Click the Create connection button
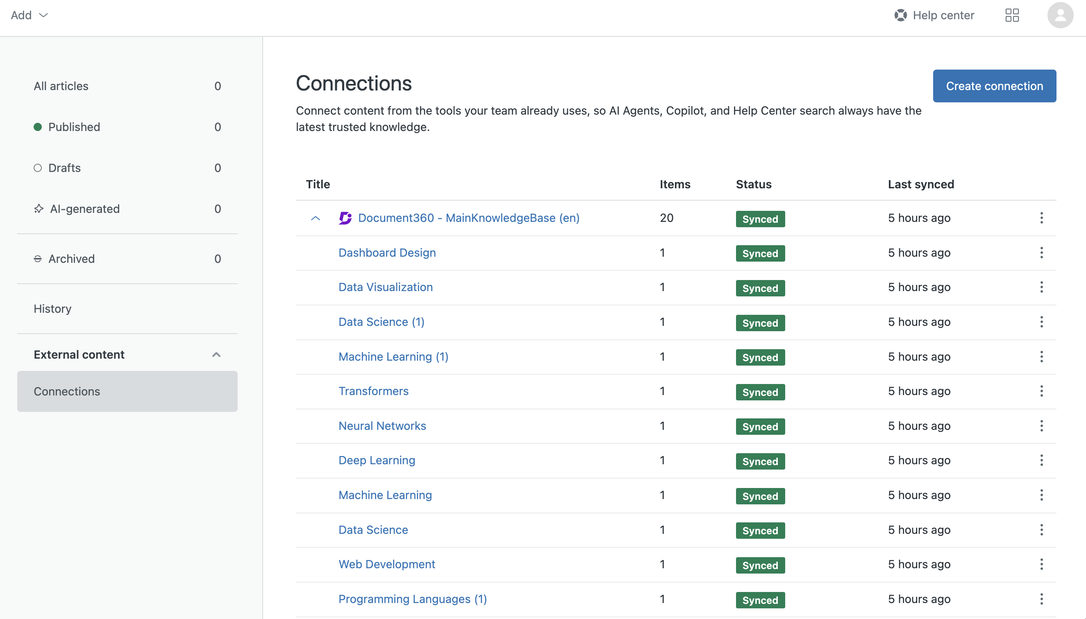1086x619 pixels. coord(994,86)
